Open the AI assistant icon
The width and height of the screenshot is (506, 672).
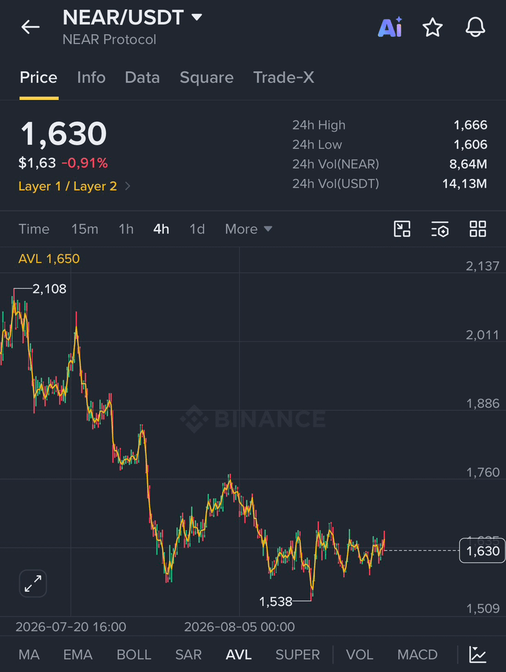(390, 28)
